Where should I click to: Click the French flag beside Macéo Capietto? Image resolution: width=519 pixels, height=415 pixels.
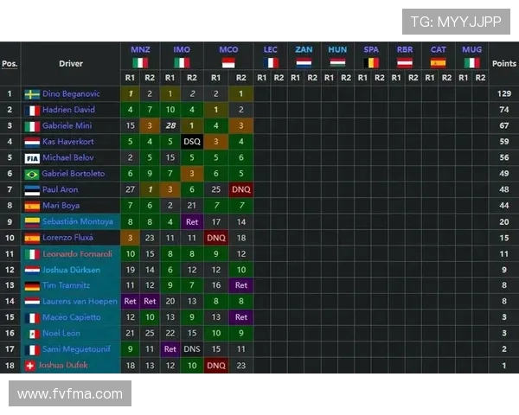click(x=32, y=317)
